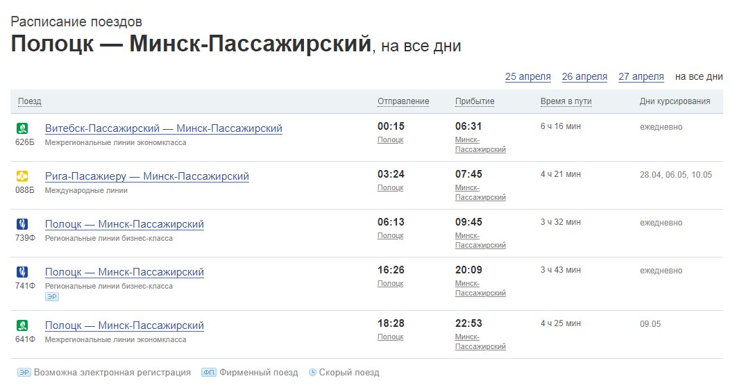Open the Полоцк — Минск train departing 06:13
744x390 pixels.
tap(124, 224)
